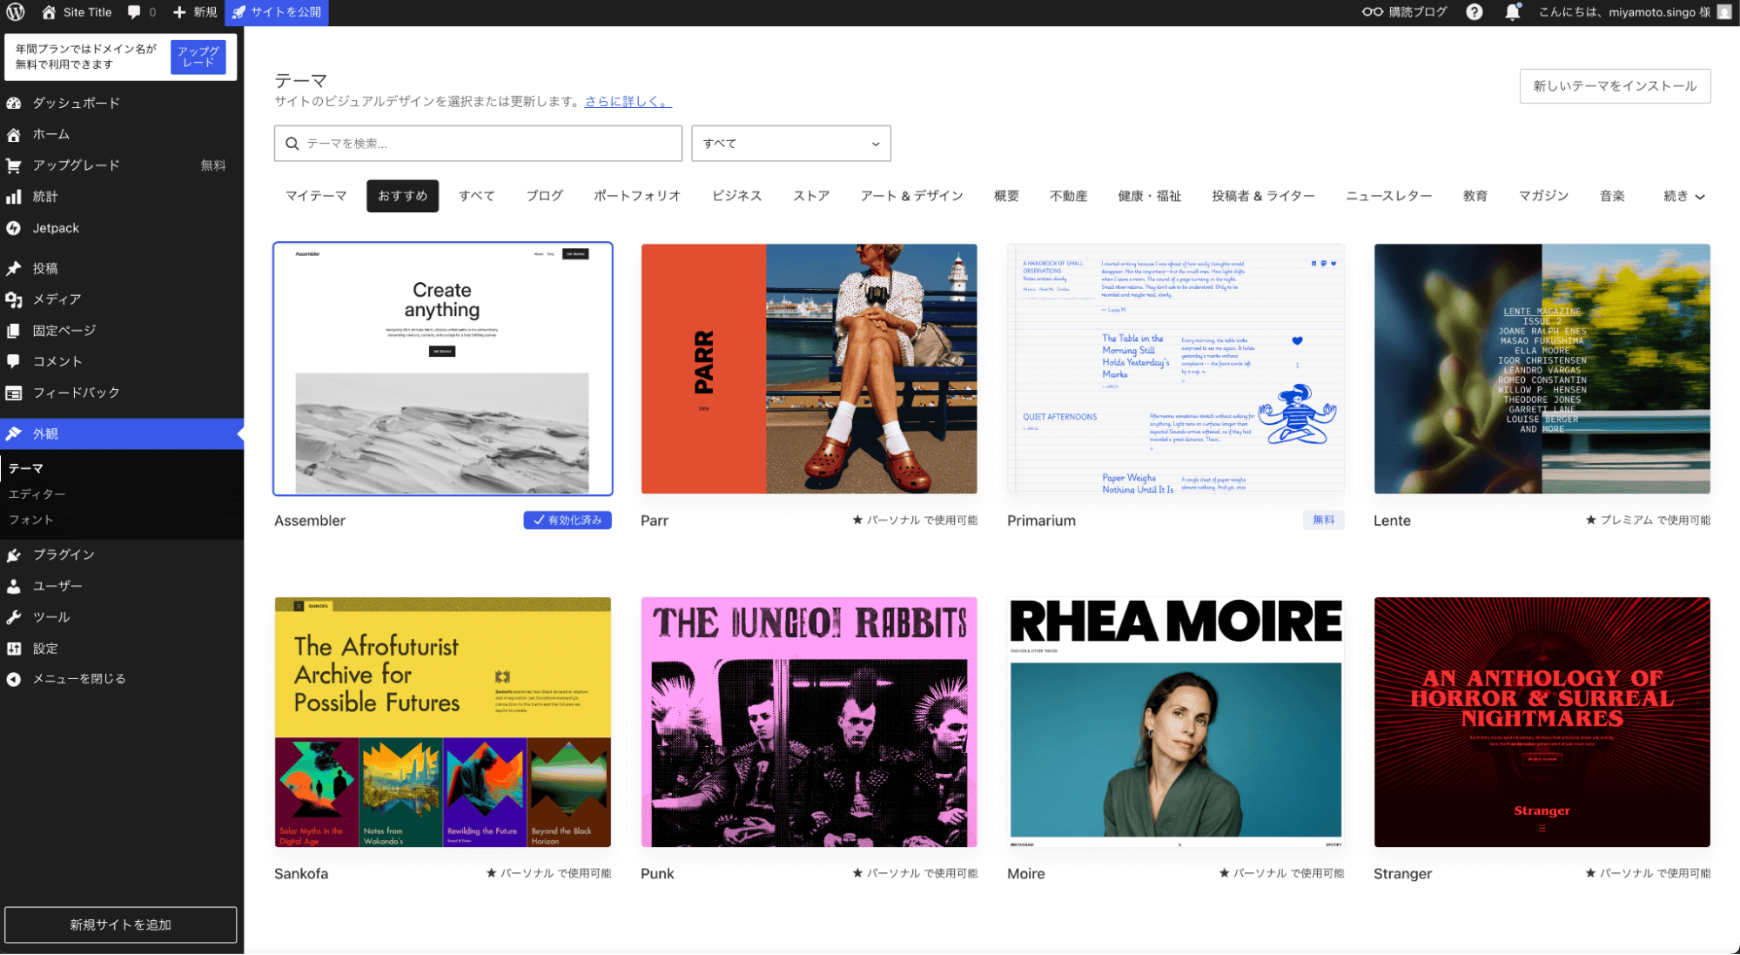1740x955 pixels.
Task: Open the Jetpack section in the sidebar
Action: point(14,228)
